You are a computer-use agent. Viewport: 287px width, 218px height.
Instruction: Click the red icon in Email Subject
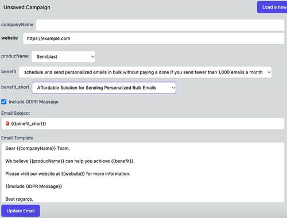coord(7,123)
